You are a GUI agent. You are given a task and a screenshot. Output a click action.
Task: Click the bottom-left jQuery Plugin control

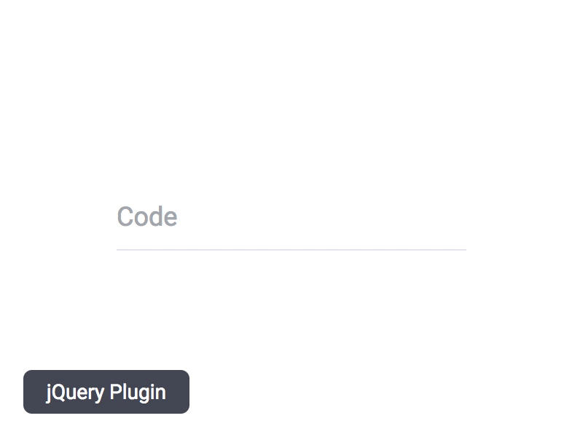click(x=106, y=392)
